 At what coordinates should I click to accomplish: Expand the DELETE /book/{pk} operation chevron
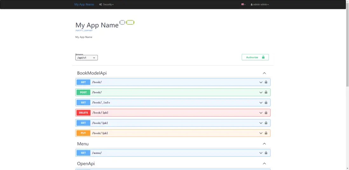click(261, 113)
